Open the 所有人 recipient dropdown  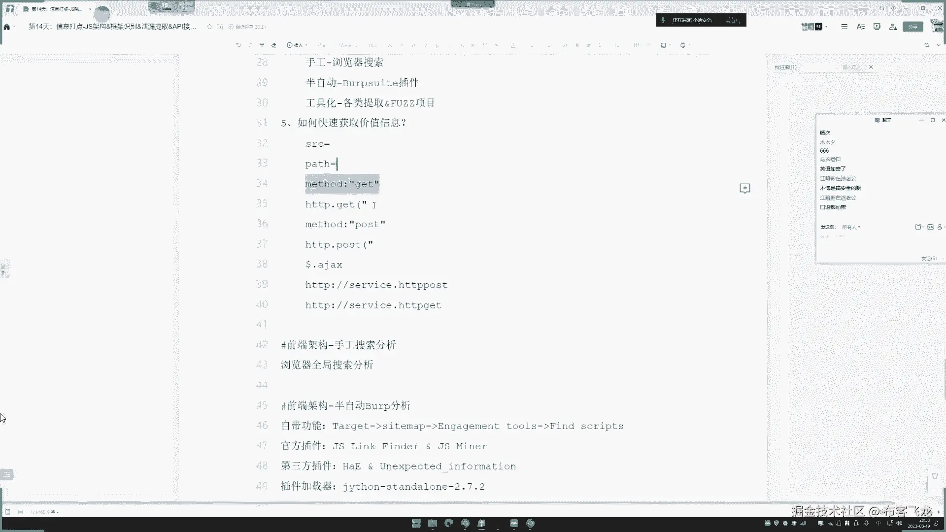[851, 227]
